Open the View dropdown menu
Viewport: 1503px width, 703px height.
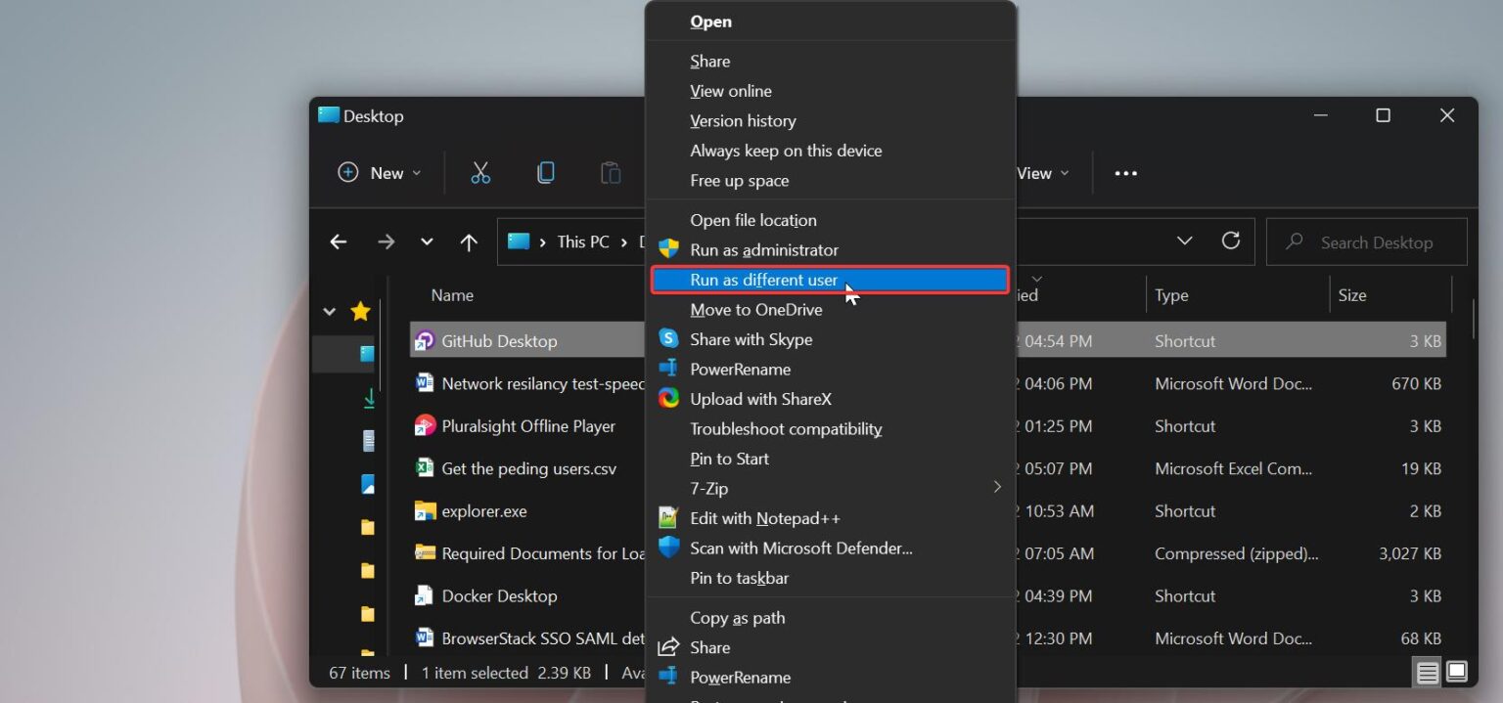coord(1042,173)
